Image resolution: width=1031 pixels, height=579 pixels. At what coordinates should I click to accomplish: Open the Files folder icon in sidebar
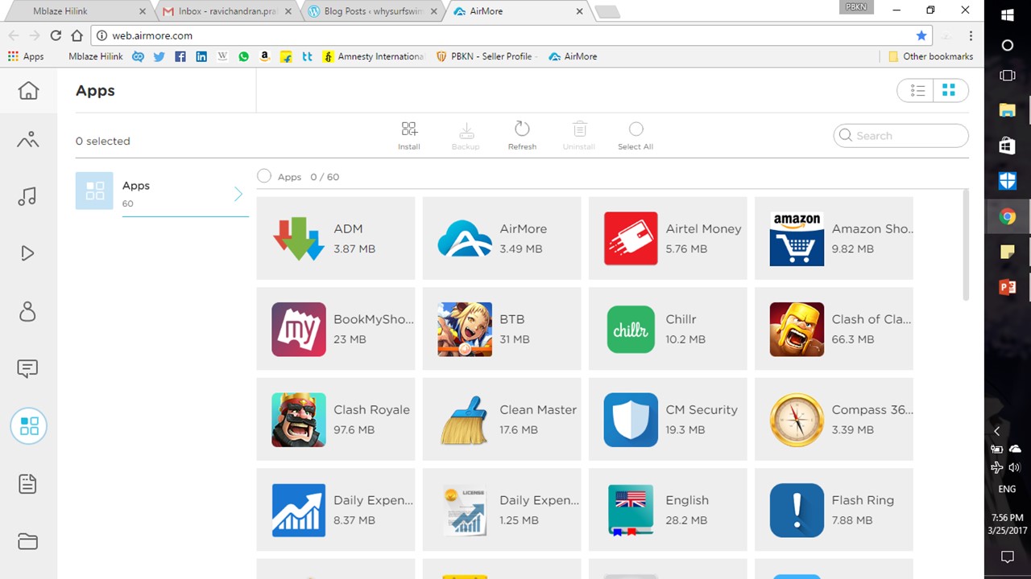[x=28, y=541]
